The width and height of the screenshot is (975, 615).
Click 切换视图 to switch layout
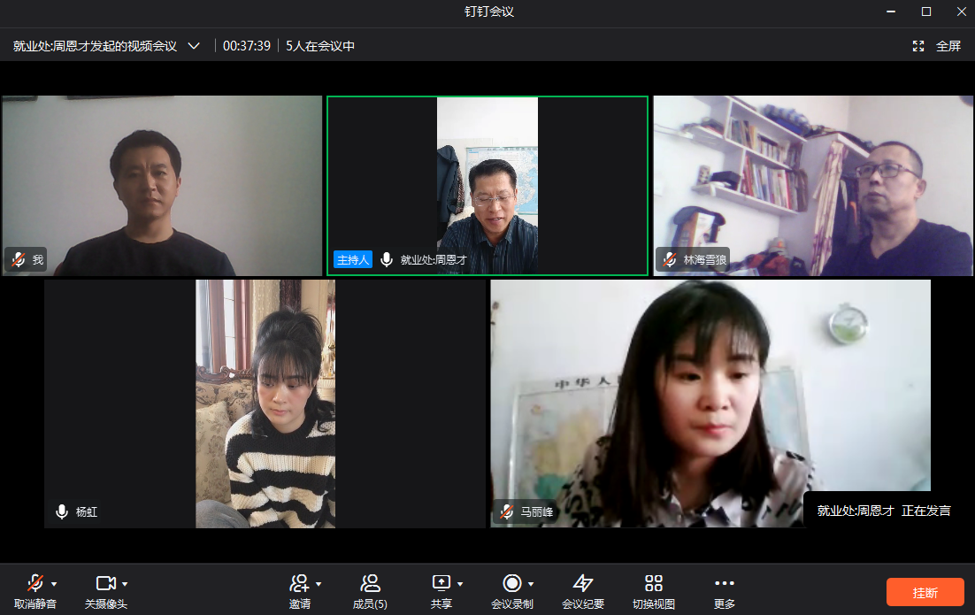pyautogui.click(x=654, y=583)
